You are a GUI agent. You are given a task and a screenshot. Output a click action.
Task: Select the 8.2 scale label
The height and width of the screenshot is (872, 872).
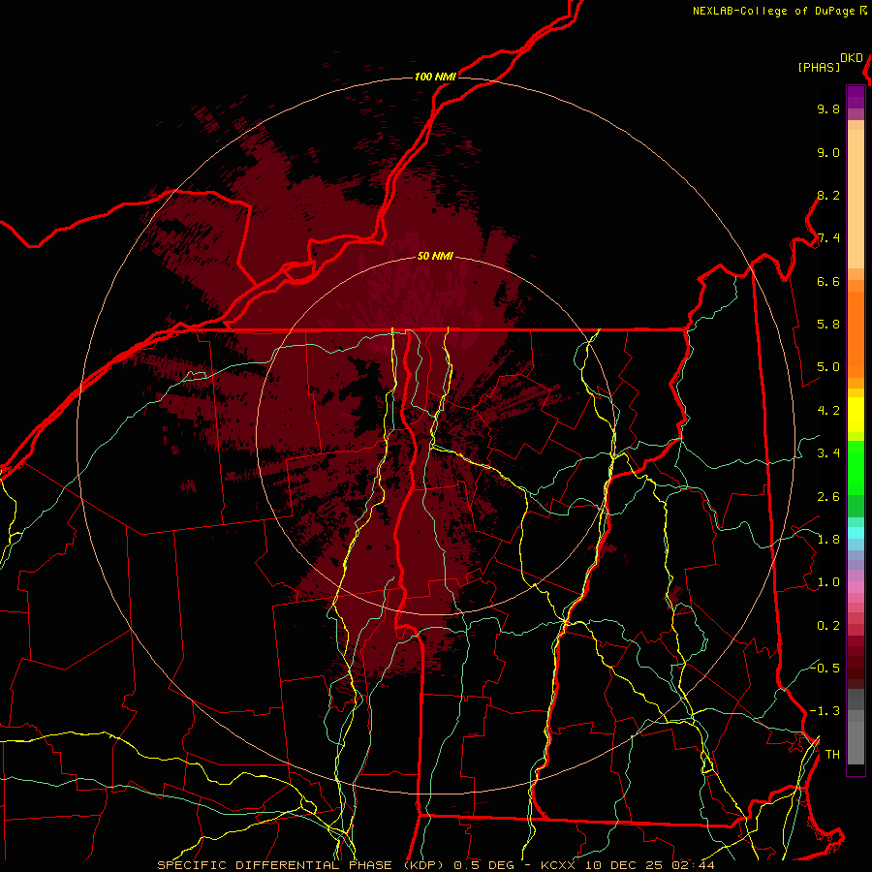(828, 196)
